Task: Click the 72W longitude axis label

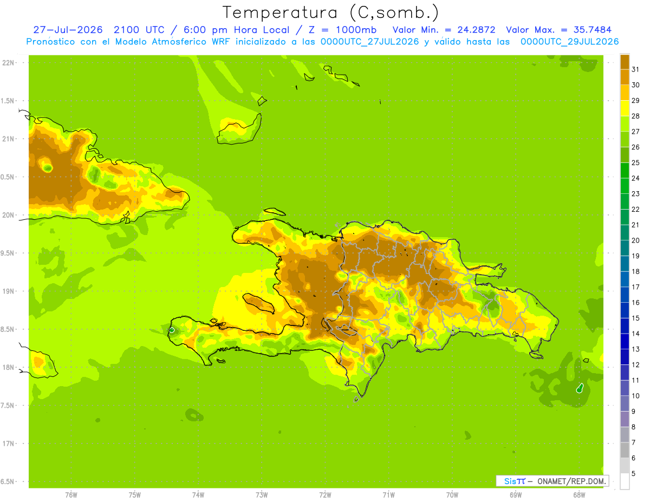Action: click(x=325, y=495)
